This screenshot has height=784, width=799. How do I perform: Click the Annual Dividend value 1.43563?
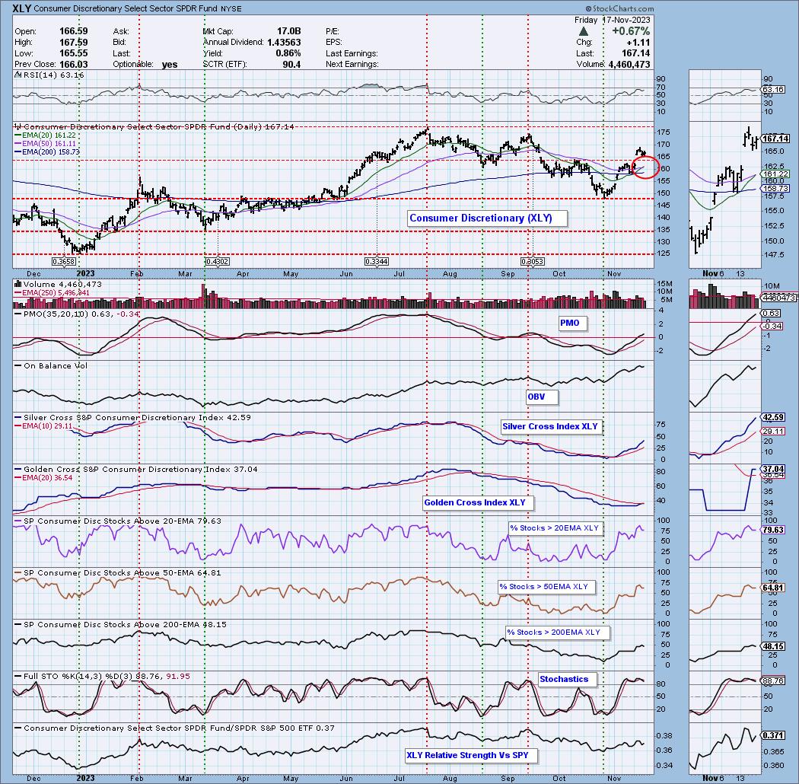click(x=284, y=43)
